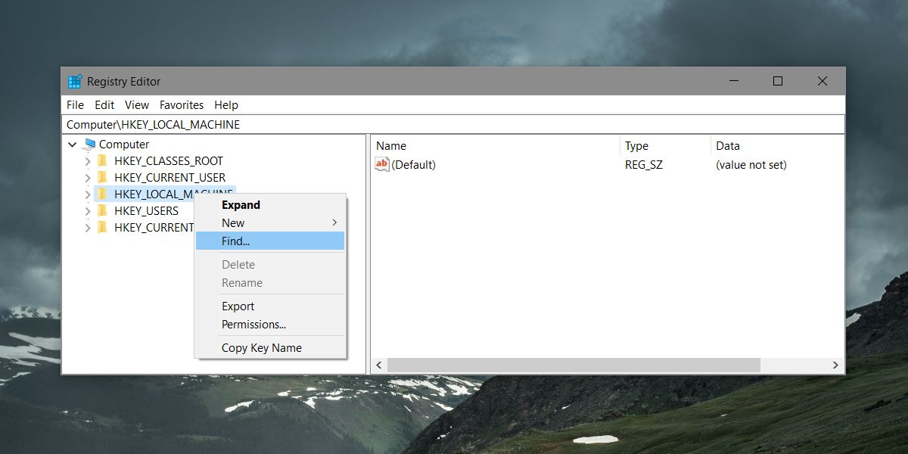This screenshot has height=454, width=908.
Task: Click the Name column header
Action: click(x=495, y=146)
